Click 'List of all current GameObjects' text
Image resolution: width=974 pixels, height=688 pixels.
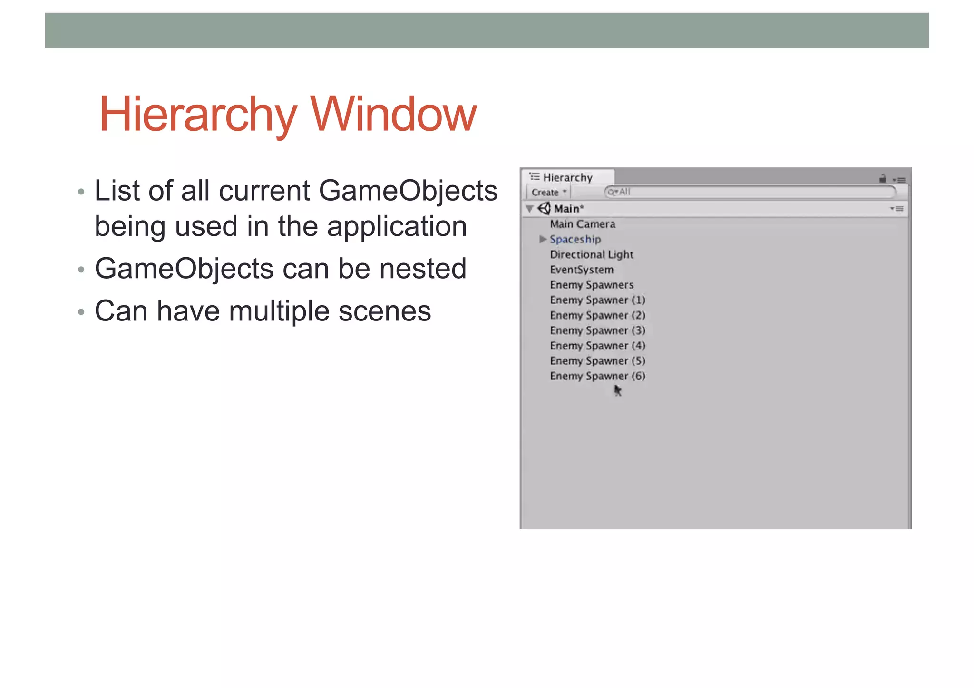[x=296, y=191]
